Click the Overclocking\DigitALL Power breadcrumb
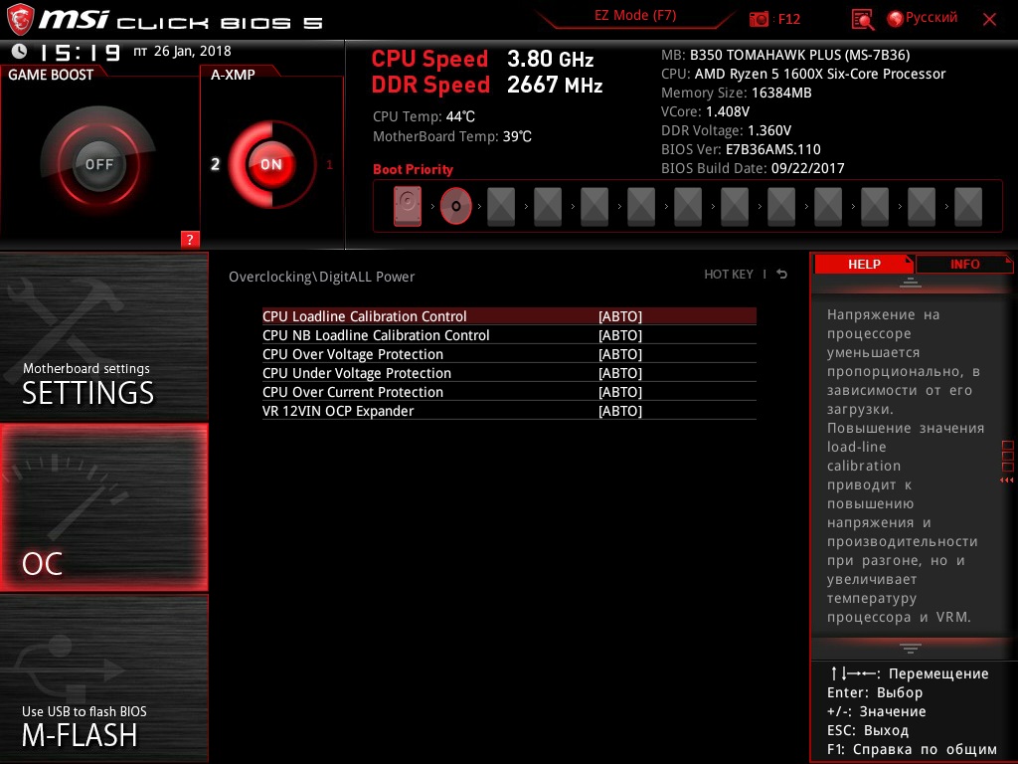This screenshot has width=1018, height=764. pos(321,277)
